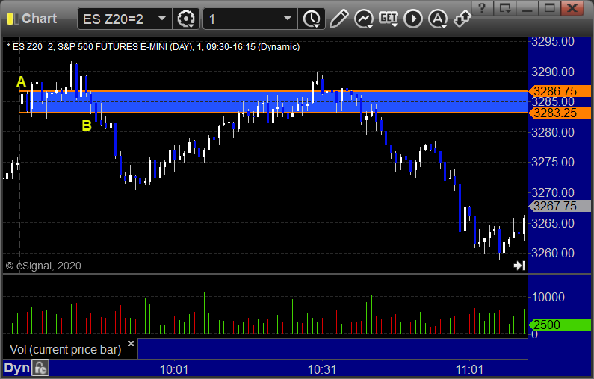Image resolution: width=594 pixels, height=379 pixels.
Task: Click the 3286.75 orange price marker
Action: [x=560, y=91]
